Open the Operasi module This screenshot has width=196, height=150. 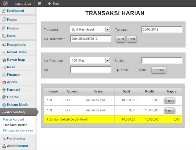[13, 97]
